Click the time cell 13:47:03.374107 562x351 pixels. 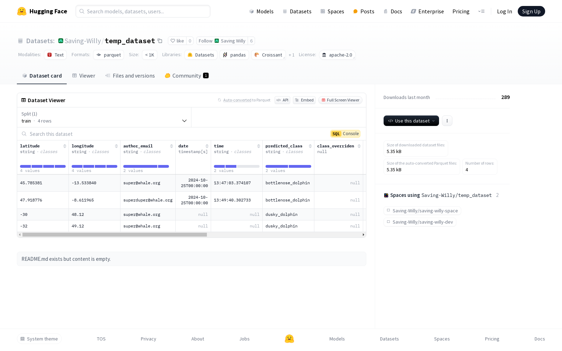point(237,183)
